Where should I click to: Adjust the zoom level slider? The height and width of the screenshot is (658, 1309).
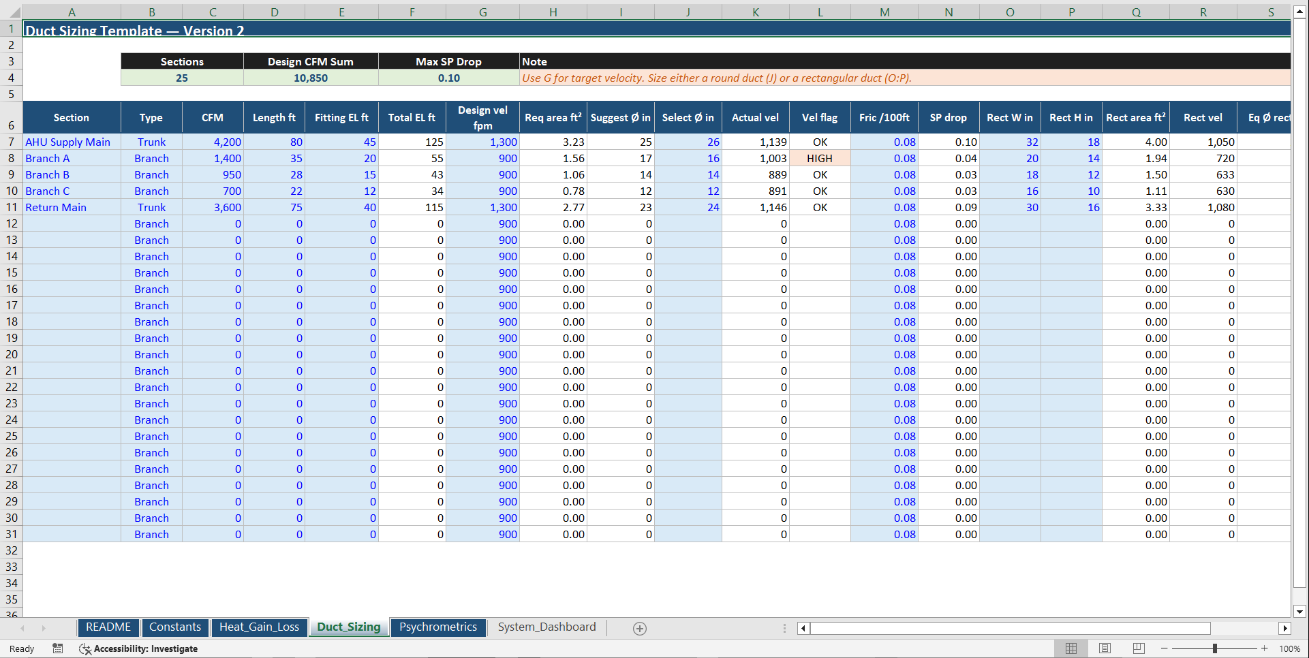(x=1215, y=648)
